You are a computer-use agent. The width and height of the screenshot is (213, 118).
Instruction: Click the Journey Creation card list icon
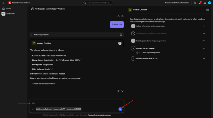(34, 43)
